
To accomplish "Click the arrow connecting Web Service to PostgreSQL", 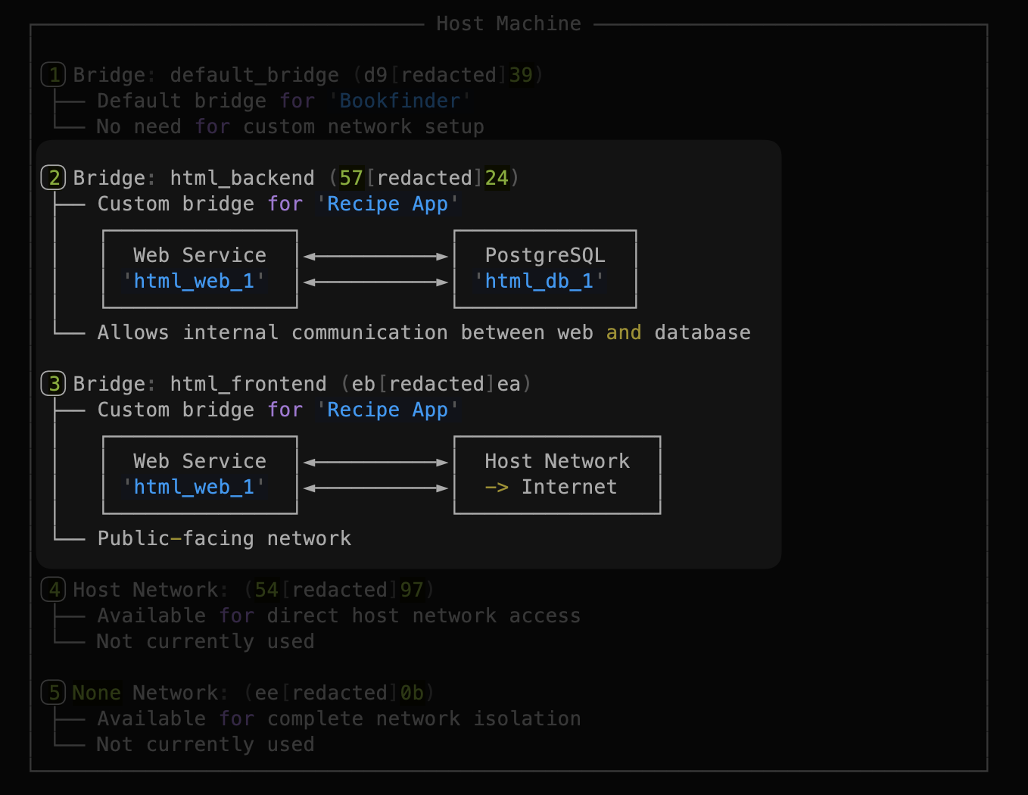I will coord(375,256).
